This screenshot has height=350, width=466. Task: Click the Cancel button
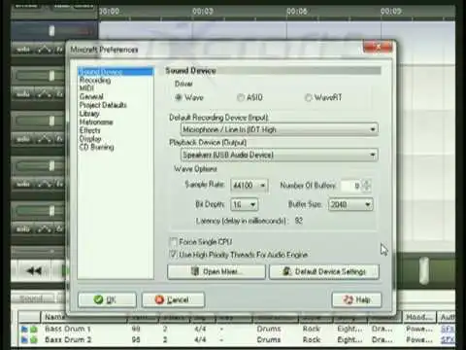(173, 299)
